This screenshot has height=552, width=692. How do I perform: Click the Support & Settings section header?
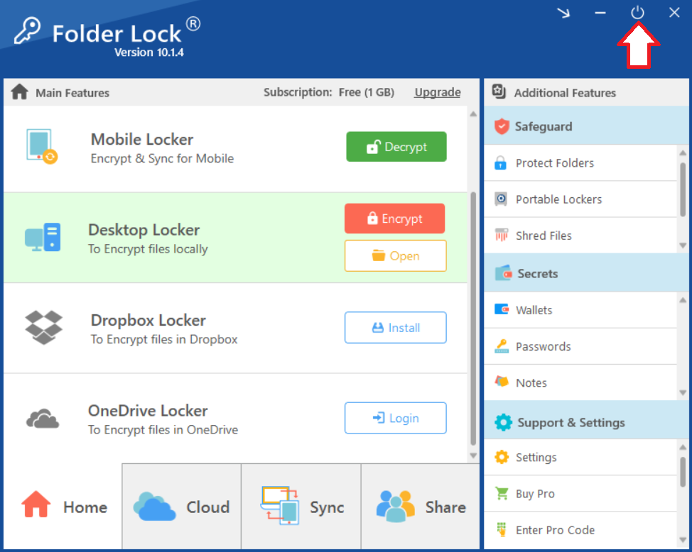click(x=586, y=420)
